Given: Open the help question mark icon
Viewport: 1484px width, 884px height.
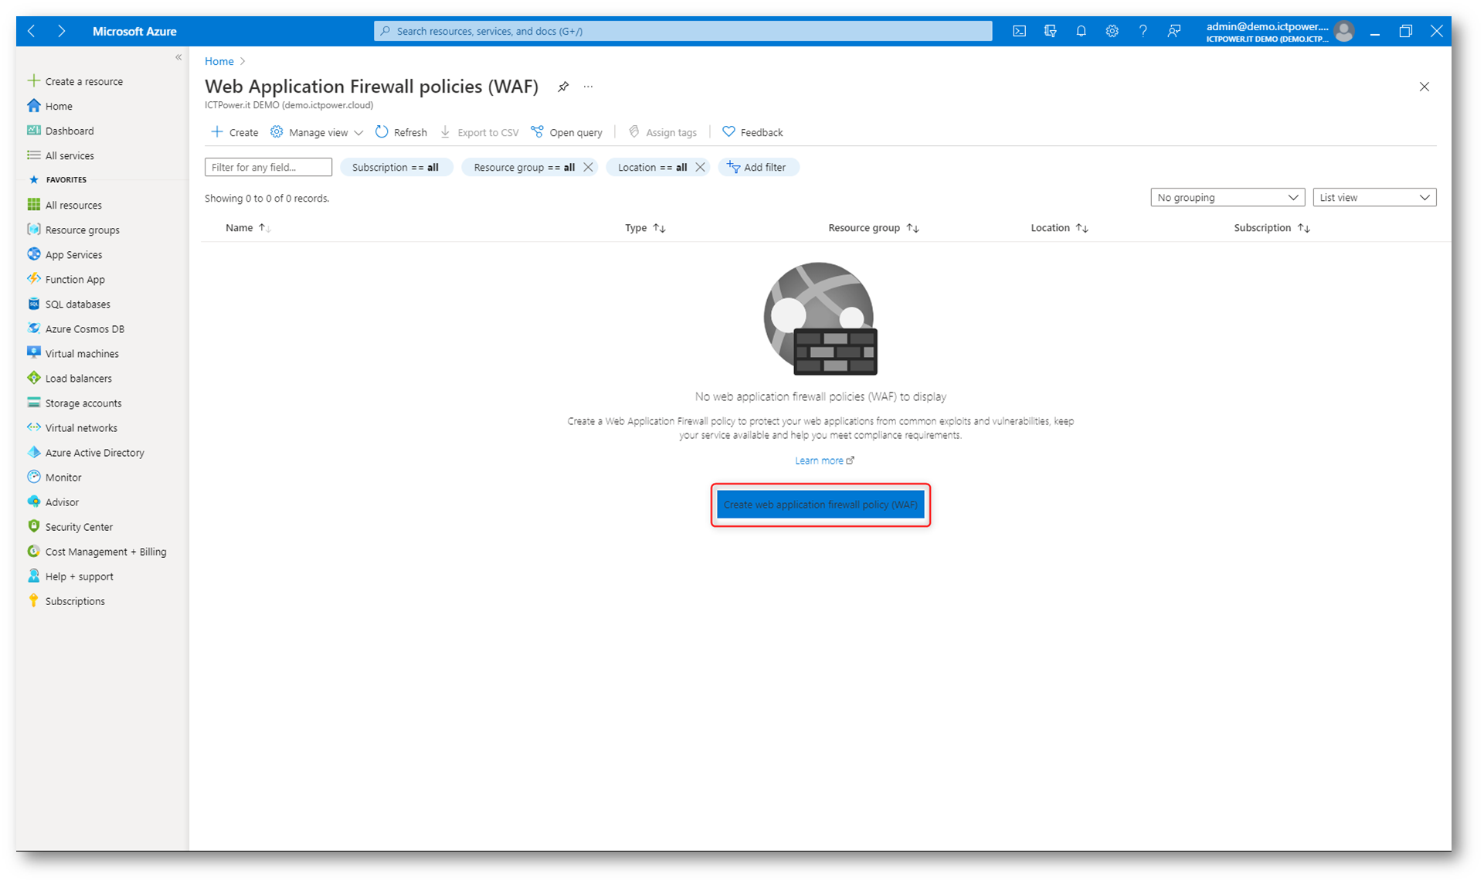Looking at the screenshot, I should pos(1143,31).
